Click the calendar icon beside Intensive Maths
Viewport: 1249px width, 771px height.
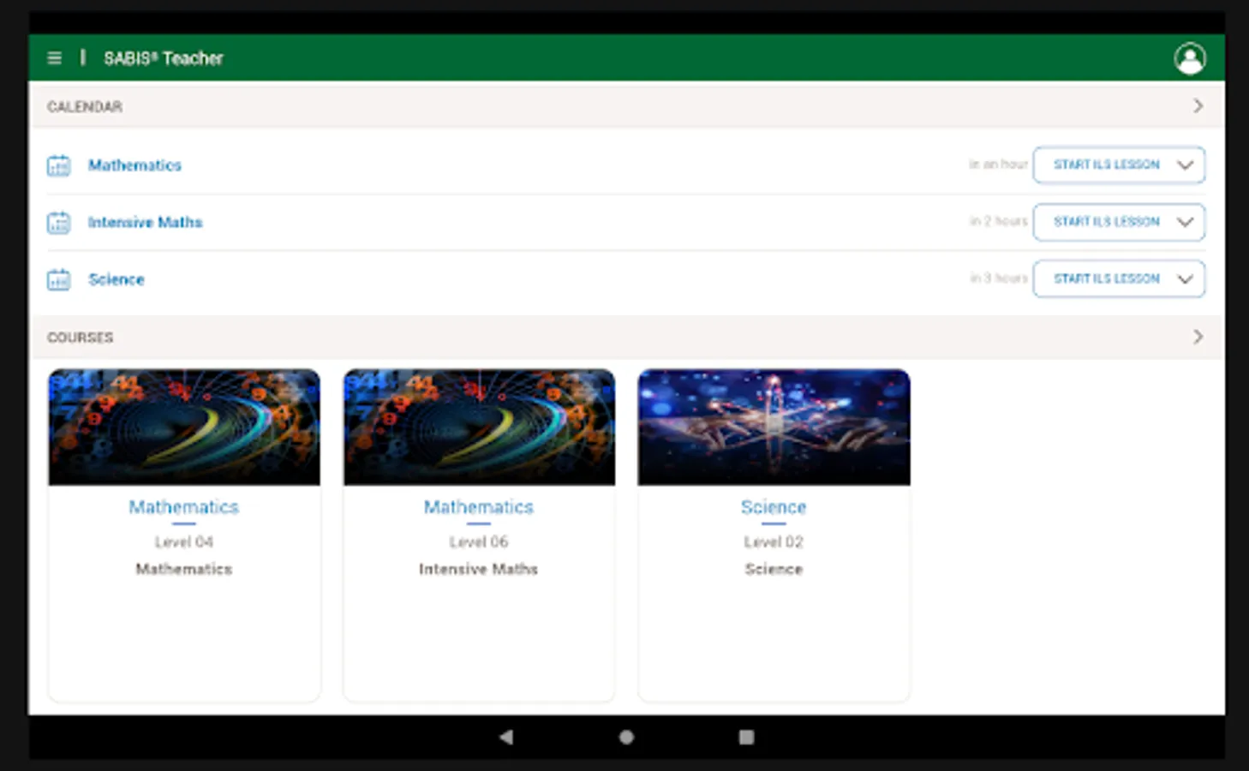click(58, 223)
